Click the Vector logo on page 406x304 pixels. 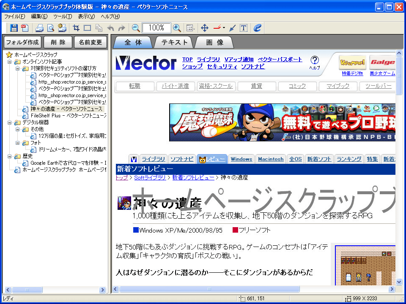coord(146,63)
